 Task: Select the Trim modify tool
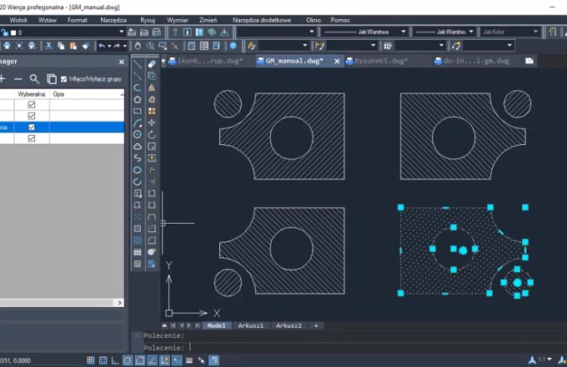[x=152, y=170]
